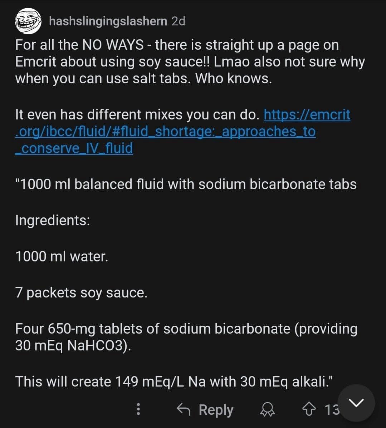The width and height of the screenshot is (386, 428).
Task: Open the emcrit.org fluid shortage link
Action: (x=165, y=132)
